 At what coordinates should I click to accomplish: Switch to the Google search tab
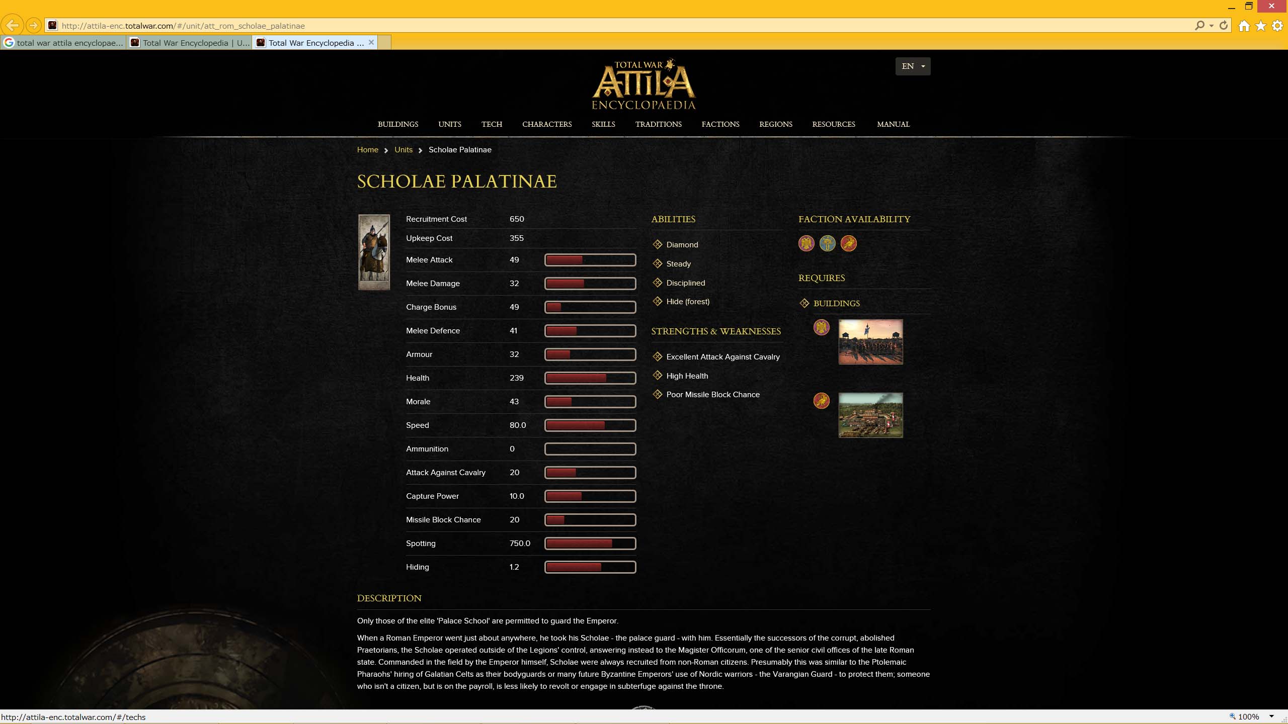pos(63,43)
